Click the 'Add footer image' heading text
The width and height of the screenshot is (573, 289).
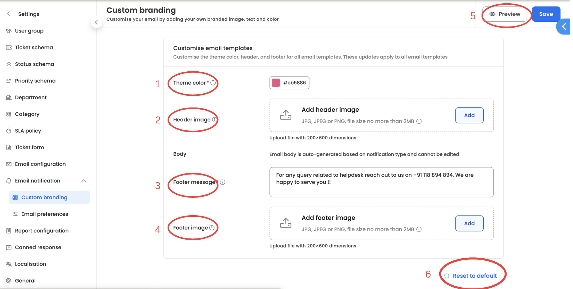(328, 218)
